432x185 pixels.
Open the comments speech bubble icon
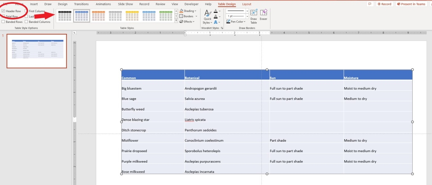(370, 4)
